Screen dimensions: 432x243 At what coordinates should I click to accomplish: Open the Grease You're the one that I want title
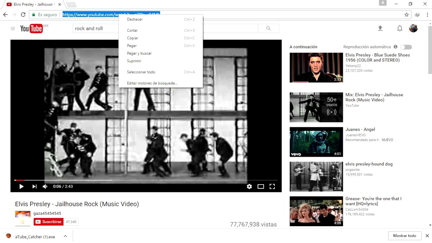coord(373,201)
